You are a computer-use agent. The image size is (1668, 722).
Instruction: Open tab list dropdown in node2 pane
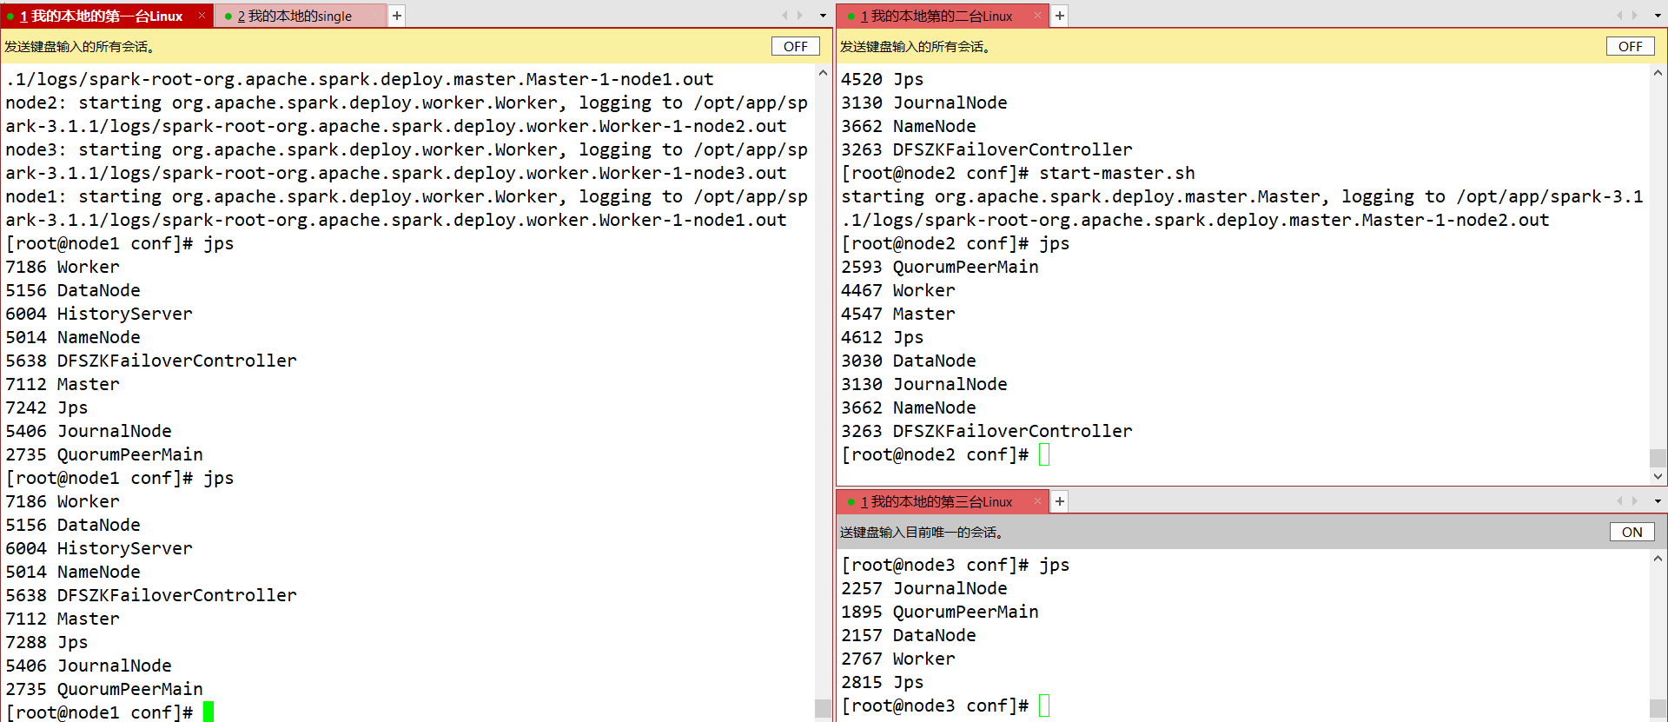[1658, 16]
